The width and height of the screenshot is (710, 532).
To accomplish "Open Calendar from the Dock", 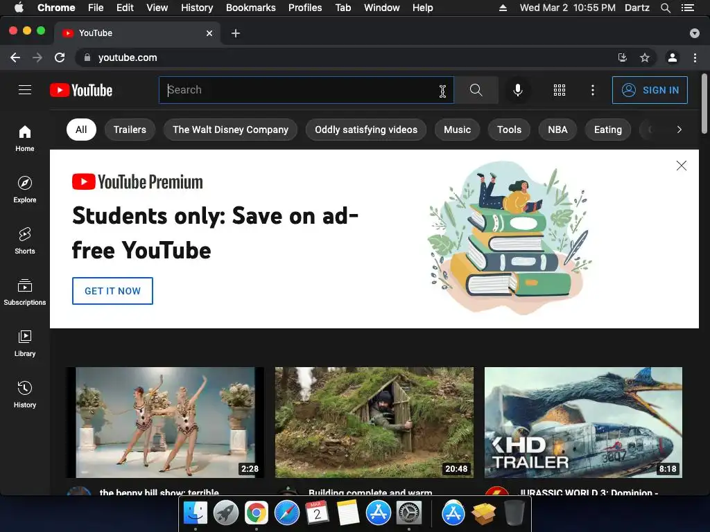I will (x=317, y=513).
